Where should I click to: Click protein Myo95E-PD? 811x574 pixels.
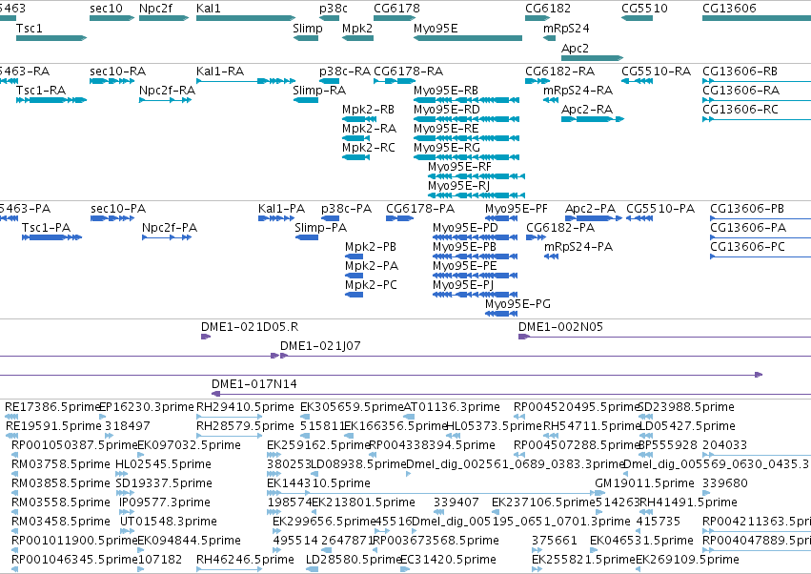coord(475,237)
